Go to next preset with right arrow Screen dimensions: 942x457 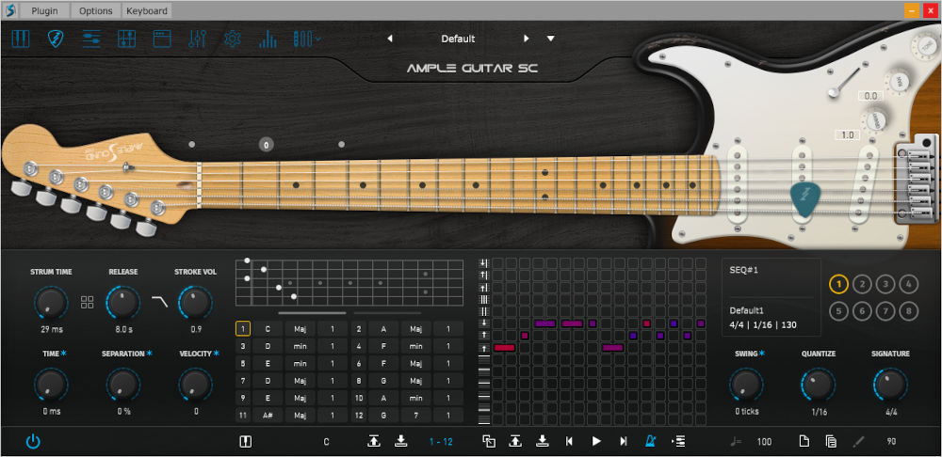coord(527,39)
